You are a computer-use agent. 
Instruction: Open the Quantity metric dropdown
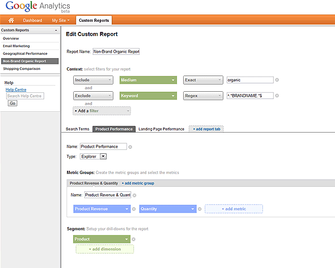[x=167, y=209]
